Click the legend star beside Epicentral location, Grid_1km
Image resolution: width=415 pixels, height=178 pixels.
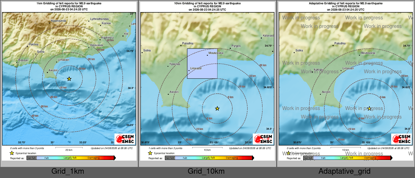point(12,153)
